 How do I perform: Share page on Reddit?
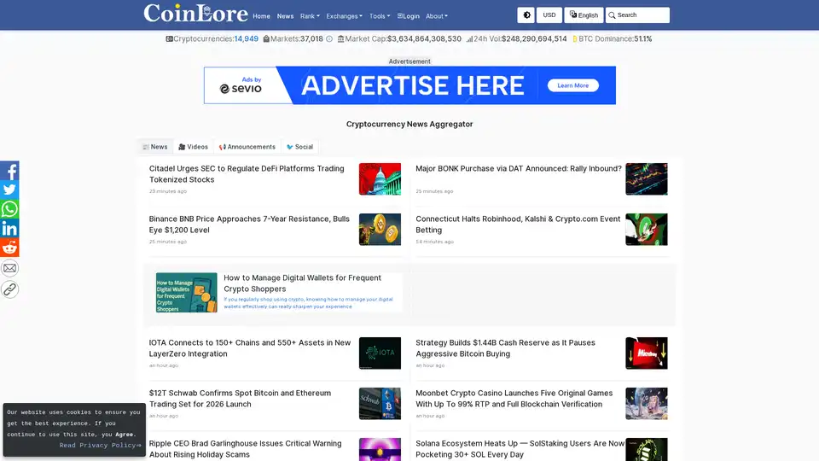(x=9, y=248)
